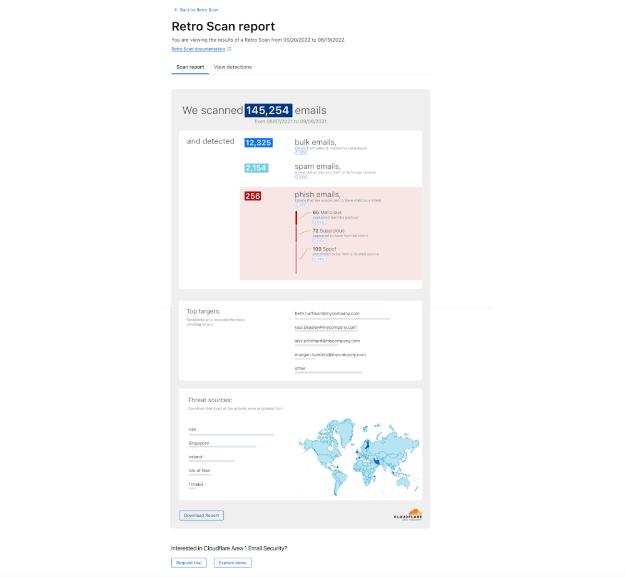Image resolution: width=626 pixels, height=577 pixels.
Task: Click the red 256 phish count badge
Action: coord(252,196)
